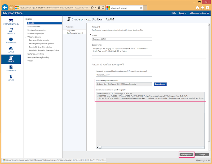
Task: Click the browser forward arrow
Action: pos(11,8)
